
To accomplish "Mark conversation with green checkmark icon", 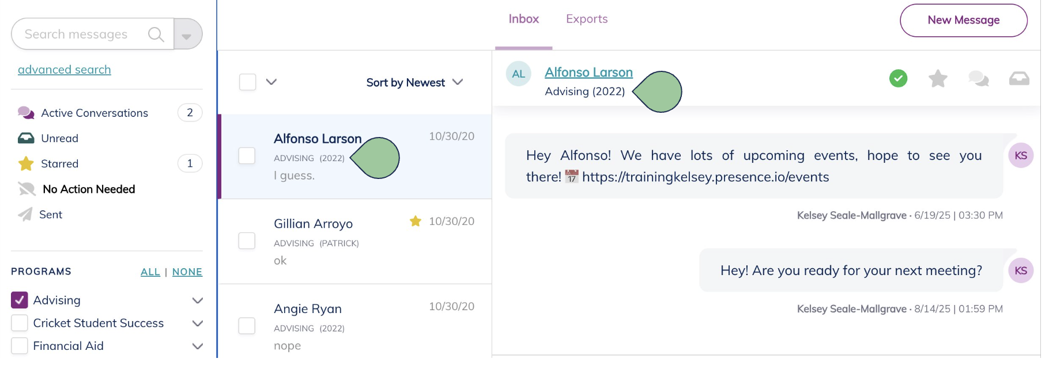I will click(898, 78).
